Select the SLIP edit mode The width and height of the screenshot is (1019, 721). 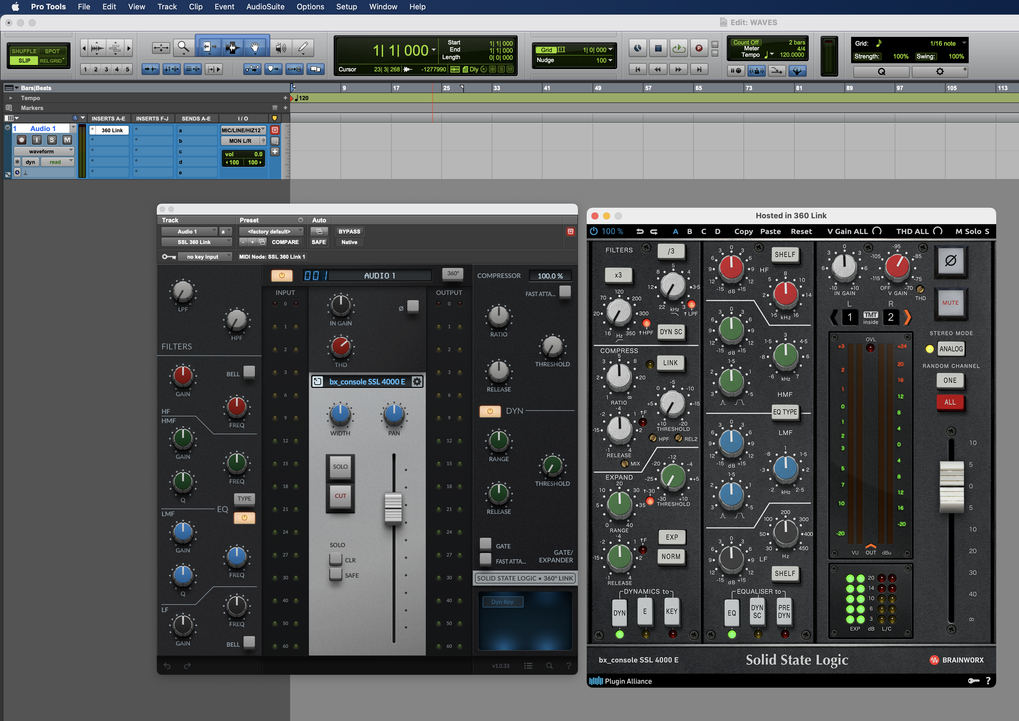coord(24,60)
